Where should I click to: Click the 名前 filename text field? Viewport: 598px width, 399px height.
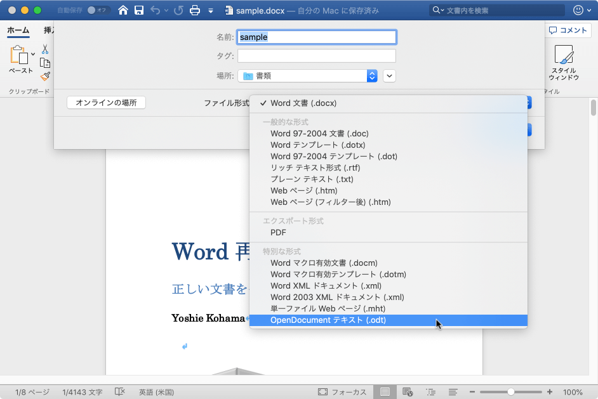[x=317, y=37]
